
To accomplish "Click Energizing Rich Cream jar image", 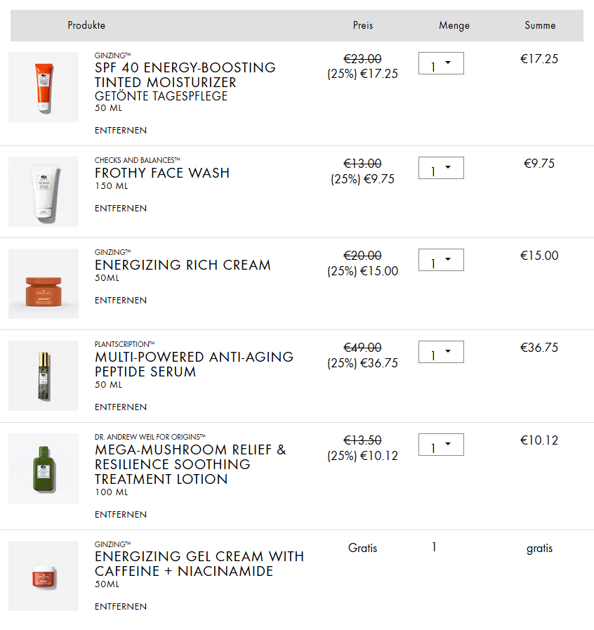I will coord(44,284).
